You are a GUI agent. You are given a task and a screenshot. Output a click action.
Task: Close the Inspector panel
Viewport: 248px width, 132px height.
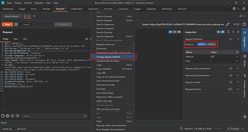238,32
